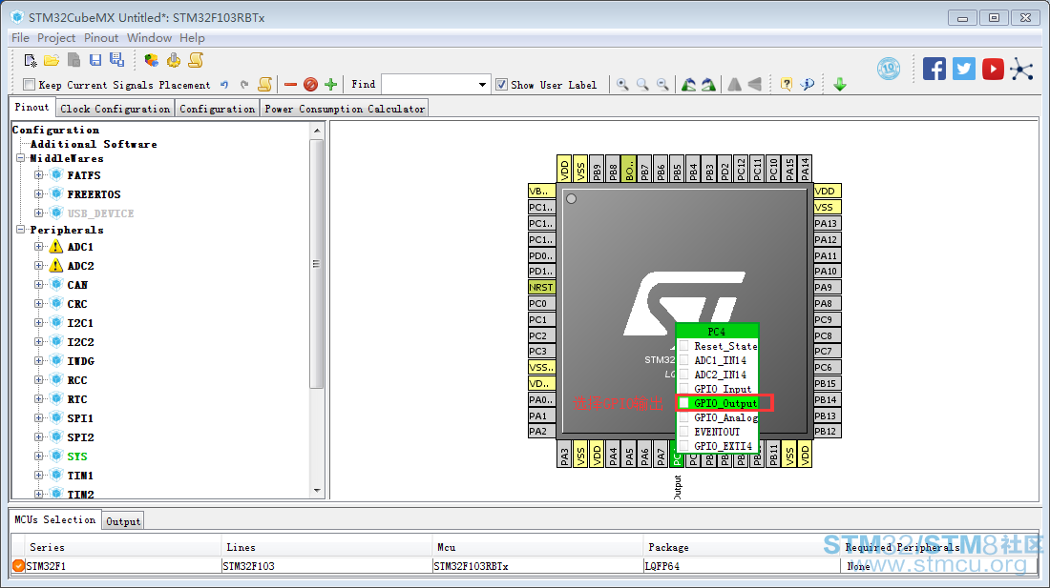The width and height of the screenshot is (1050, 588).
Task: Check ADC2_IN14 in the PC4 popup
Action: 683,375
